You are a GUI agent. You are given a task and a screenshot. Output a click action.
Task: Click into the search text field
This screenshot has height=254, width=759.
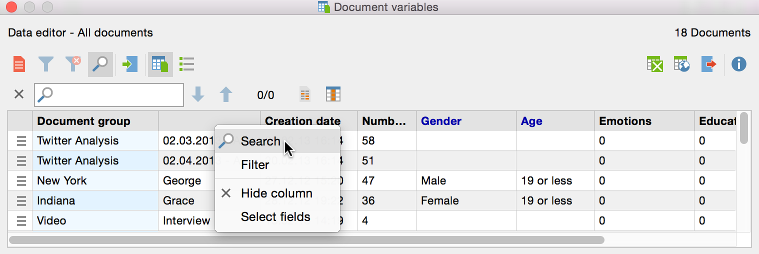[x=115, y=94]
